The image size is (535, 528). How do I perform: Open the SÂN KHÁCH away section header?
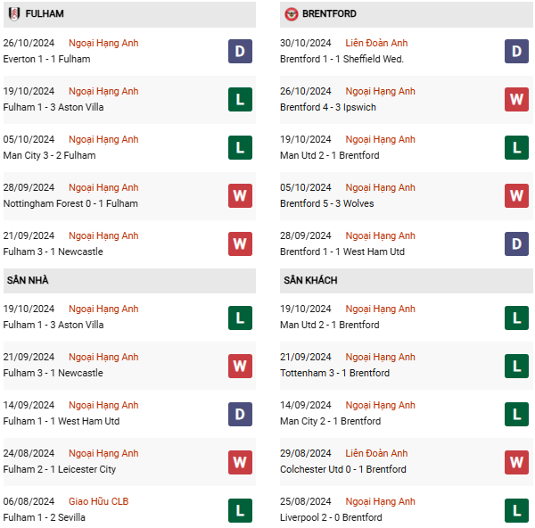tap(310, 280)
